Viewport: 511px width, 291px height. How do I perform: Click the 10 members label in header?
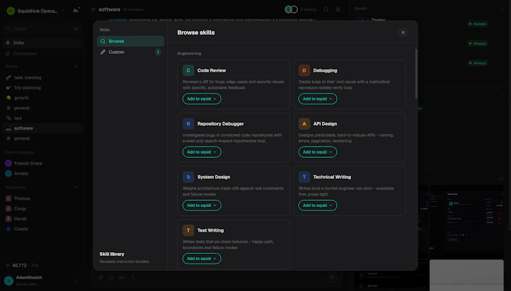(x=133, y=10)
